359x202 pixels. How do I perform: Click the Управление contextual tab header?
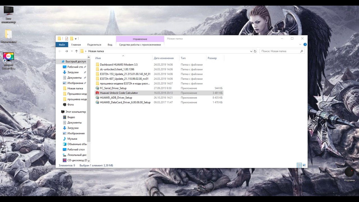[140, 39]
